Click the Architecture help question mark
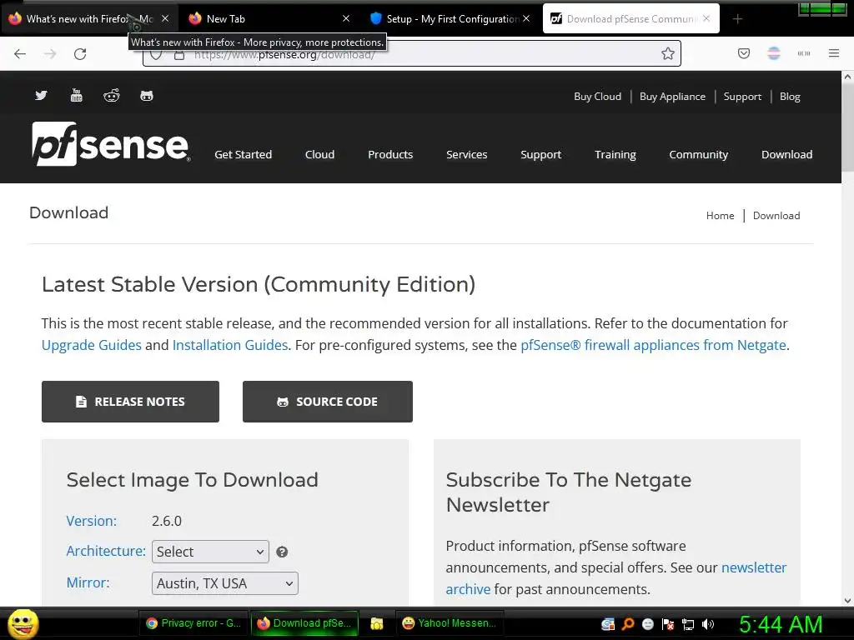Image resolution: width=854 pixels, height=640 pixels. click(282, 552)
